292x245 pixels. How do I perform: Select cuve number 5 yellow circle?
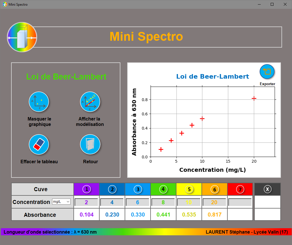pos(189,189)
